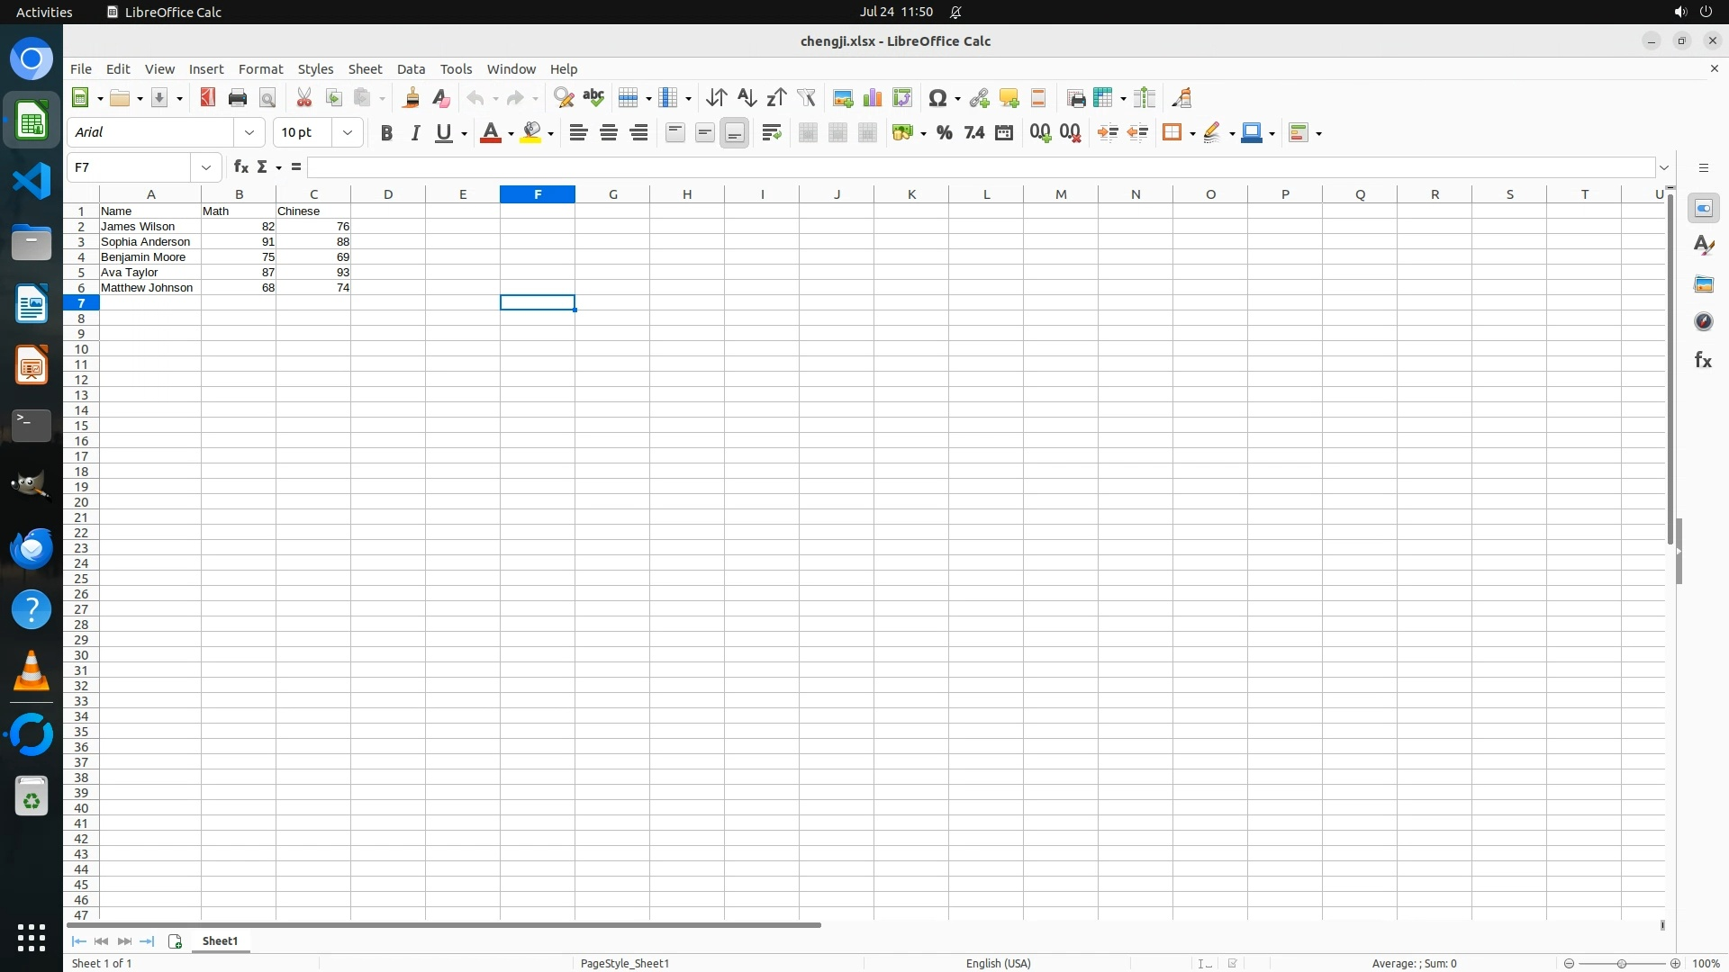Open the Function Wizard fx button

pyautogui.click(x=240, y=167)
